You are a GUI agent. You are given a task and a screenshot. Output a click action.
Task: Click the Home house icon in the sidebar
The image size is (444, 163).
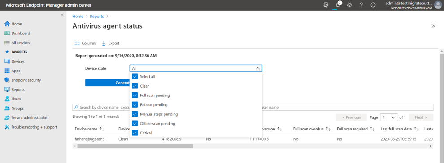pos(7,24)
